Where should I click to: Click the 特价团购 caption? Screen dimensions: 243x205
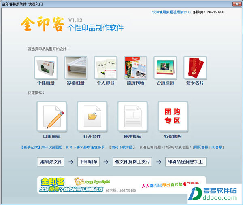pos(173,136)
